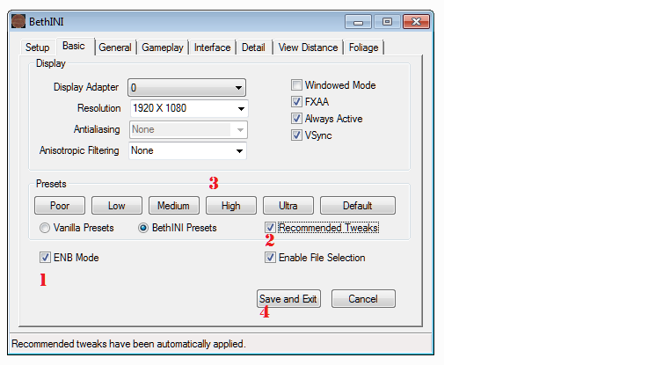
Task: Uncheck the Always Active checkbox
Action: pyautogui.click(x=296, y=119)
